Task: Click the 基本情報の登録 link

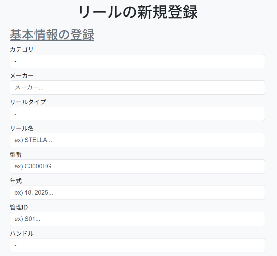Action: point(52,35)
